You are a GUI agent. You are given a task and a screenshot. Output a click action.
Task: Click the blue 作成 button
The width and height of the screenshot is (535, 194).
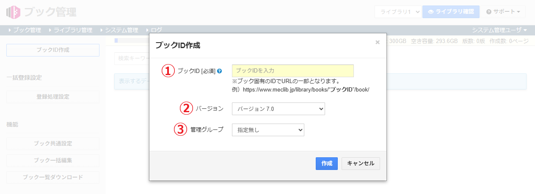[327, 164]
